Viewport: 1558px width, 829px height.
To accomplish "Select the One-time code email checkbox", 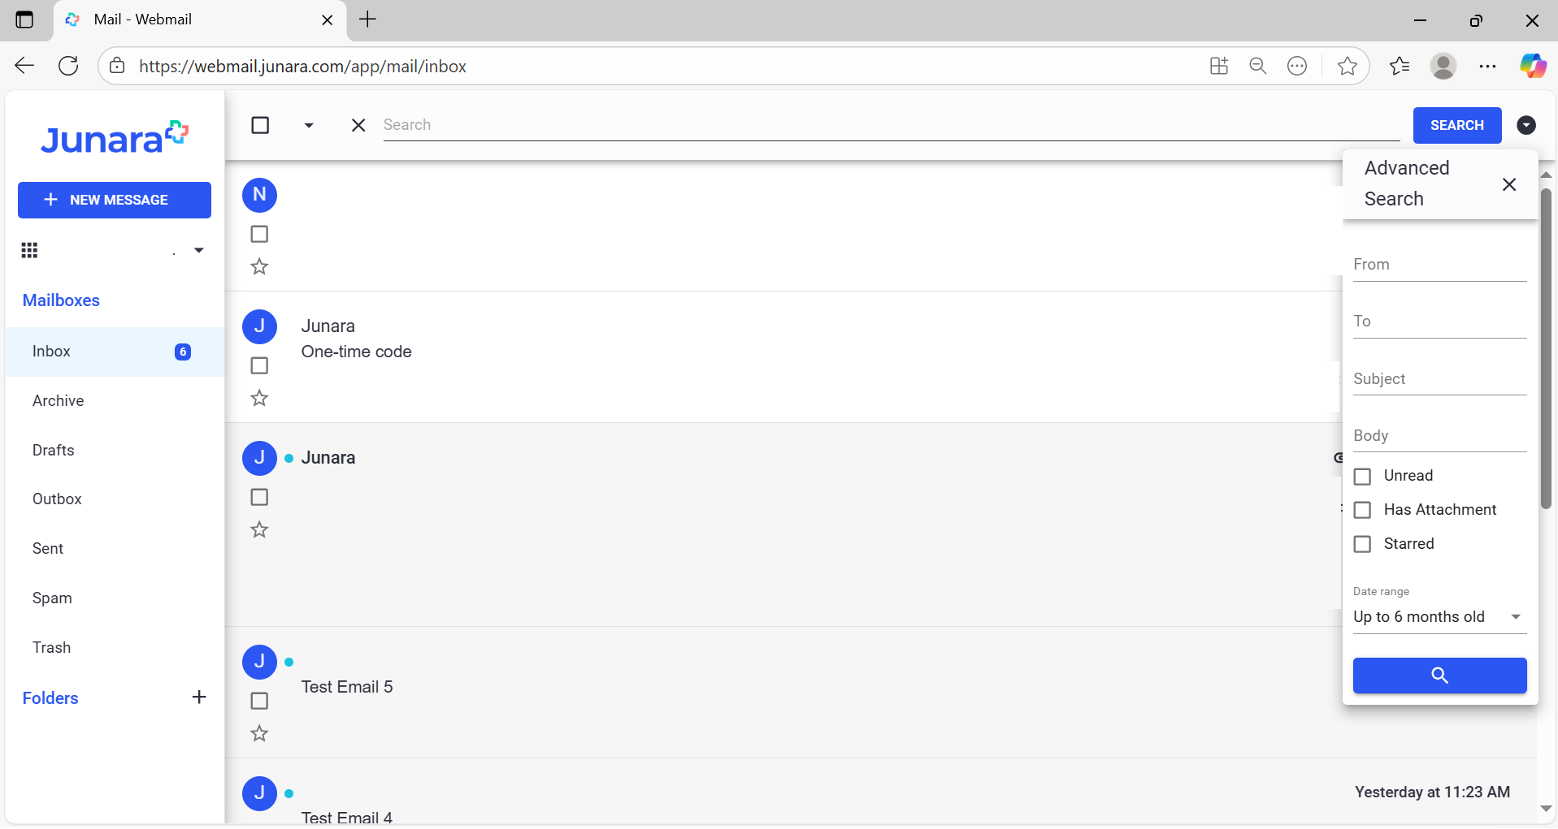I will 259,365.
